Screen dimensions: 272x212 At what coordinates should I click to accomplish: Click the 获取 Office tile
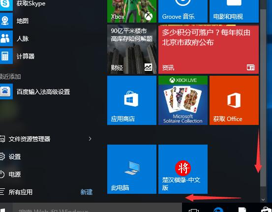click(x=234, y=100)
